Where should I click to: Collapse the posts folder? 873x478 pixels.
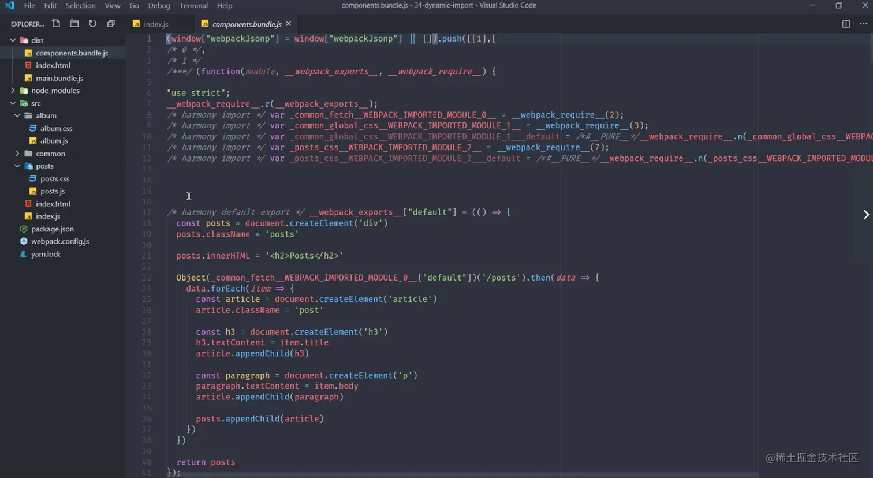click(17, 166)
